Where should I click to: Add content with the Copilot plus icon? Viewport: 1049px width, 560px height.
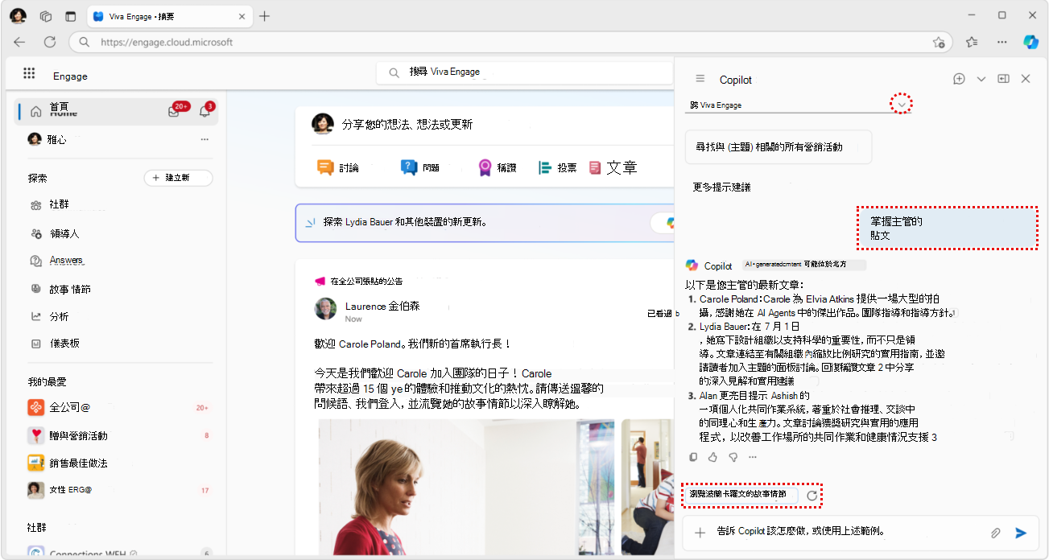point(700,532)
